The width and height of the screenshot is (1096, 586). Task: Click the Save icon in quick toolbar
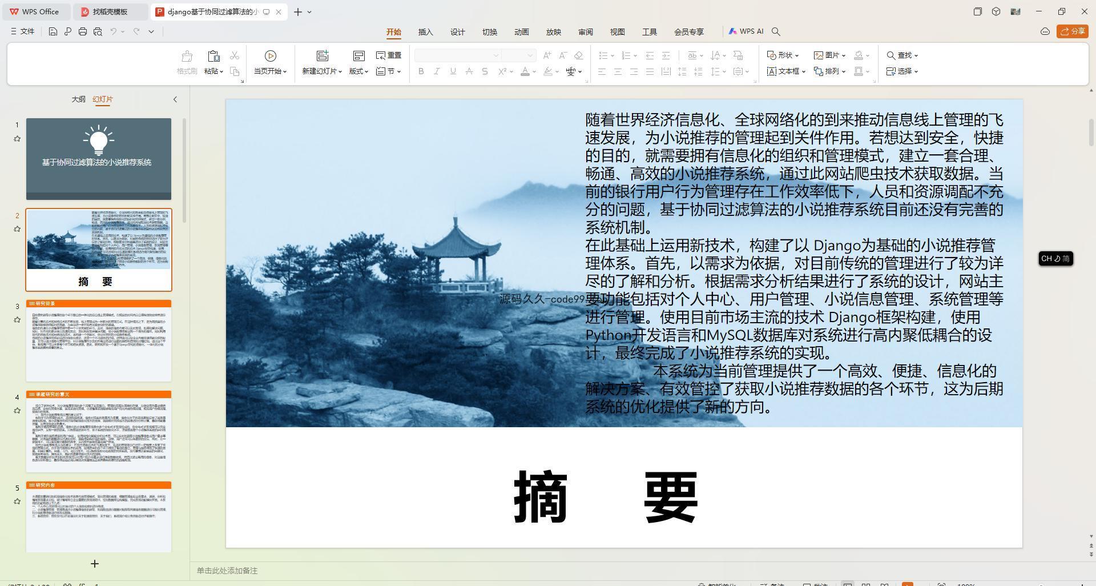click(53, 31)
